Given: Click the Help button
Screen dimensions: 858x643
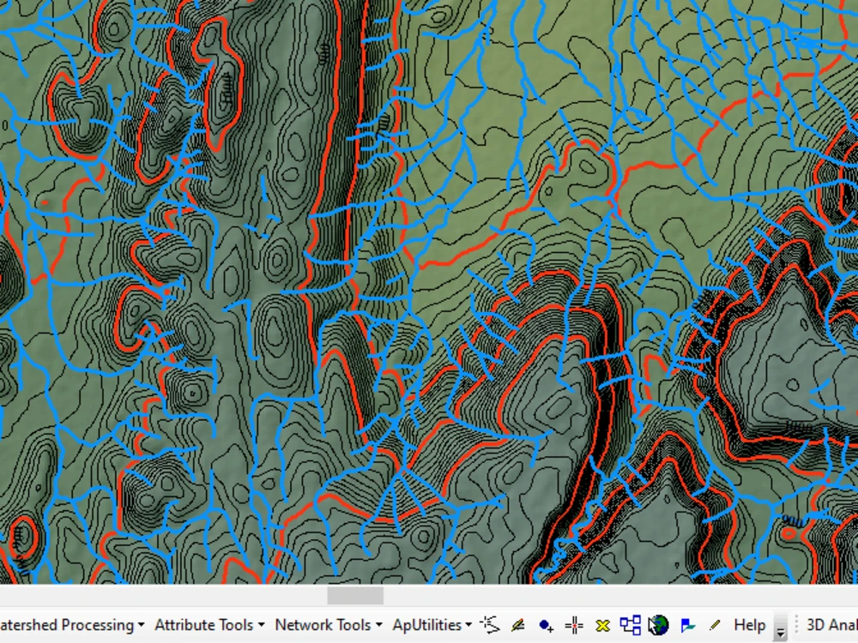Looking at the screenshot, I should coord(749,625).
